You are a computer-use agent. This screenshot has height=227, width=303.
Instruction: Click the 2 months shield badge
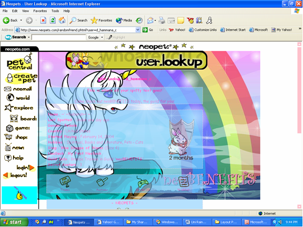[181, 140]
